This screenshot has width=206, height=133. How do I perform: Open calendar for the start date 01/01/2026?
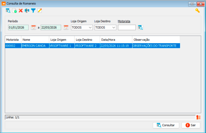coord(33,28)
